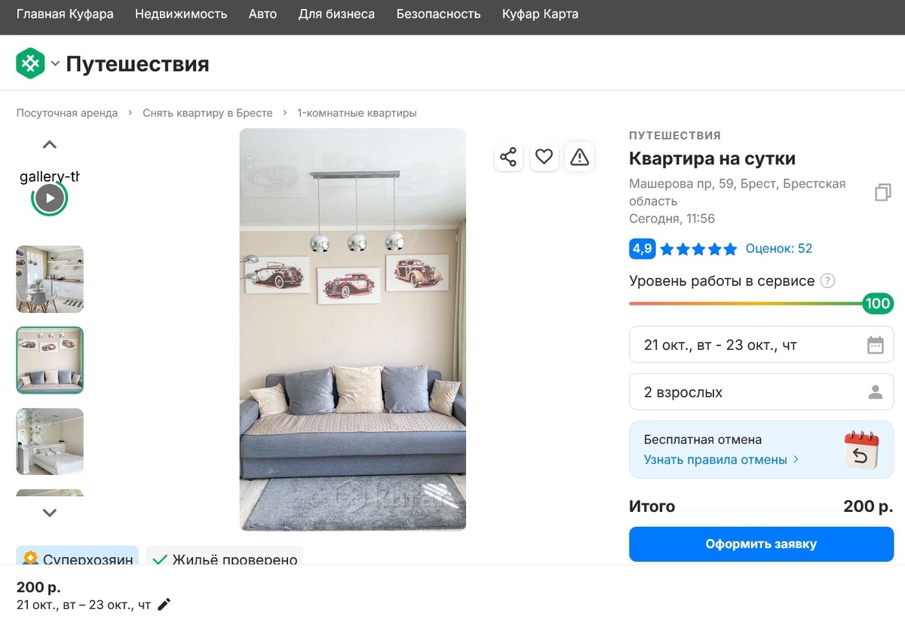Open 'Недвижимость' in top menu
The image size is (905, 622).
coord(181,14)
